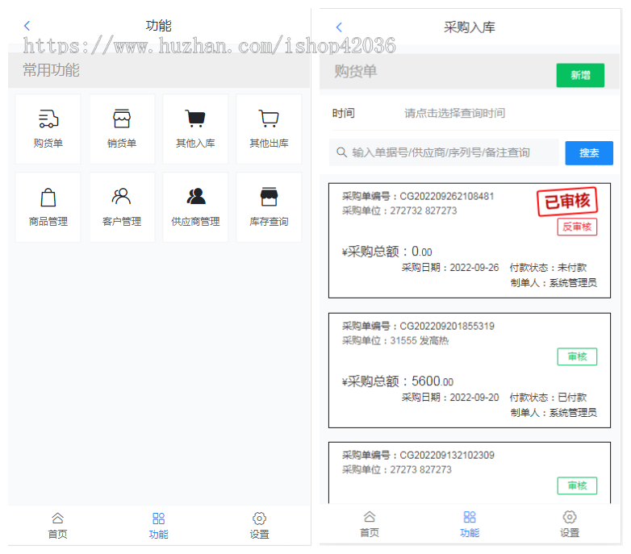The width and height of the screenshot is (631, 554).
Task: Tap the 功能 grid icon on 采购入库 screen
Action: click(470, 517)
